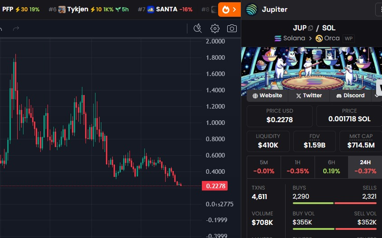Open the trending fire button
The image size is (382, 238).
pos(229,10)
